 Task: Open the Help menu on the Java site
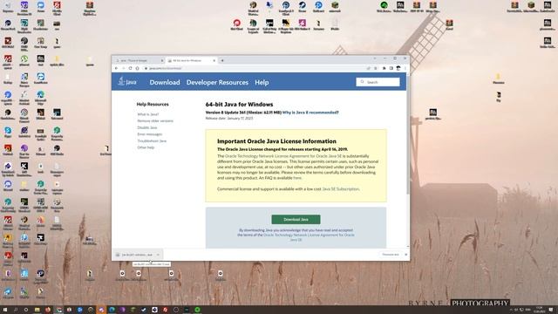262,82
